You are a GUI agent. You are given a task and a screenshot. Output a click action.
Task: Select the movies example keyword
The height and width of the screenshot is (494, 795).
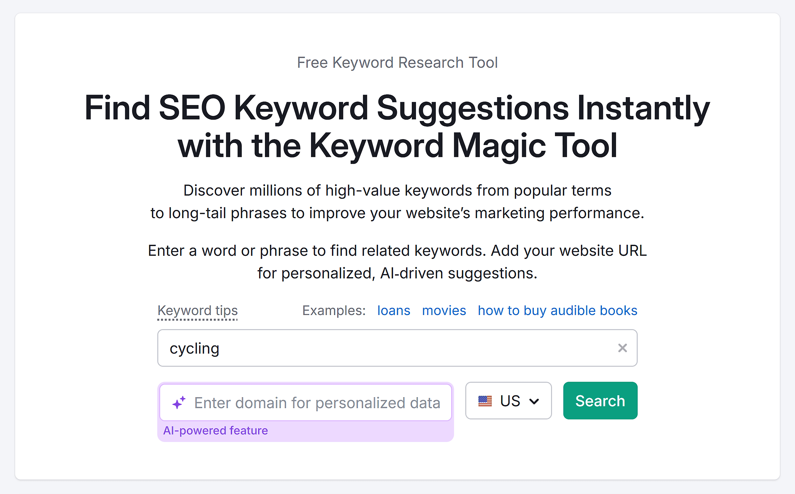coord(444,310)
